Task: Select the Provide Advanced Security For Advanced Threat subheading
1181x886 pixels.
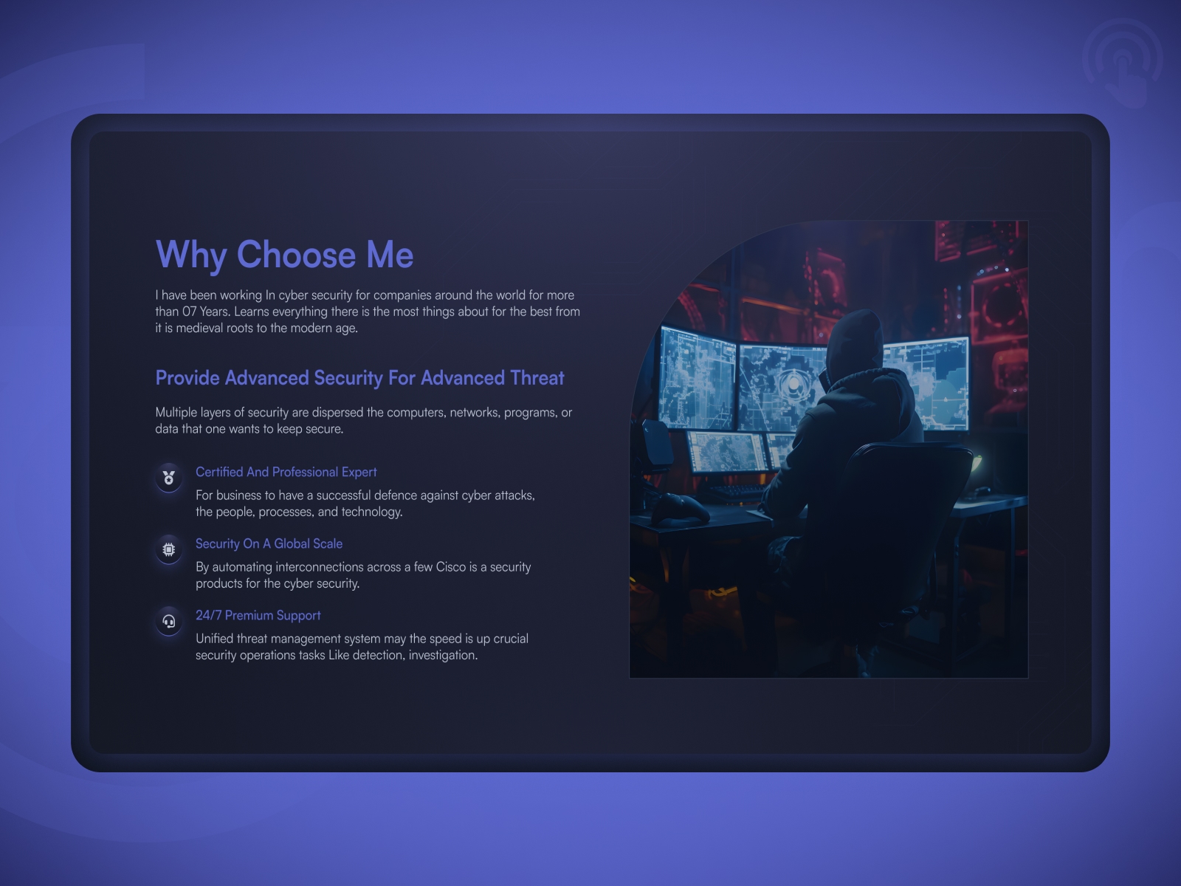Action: (359, 378)
